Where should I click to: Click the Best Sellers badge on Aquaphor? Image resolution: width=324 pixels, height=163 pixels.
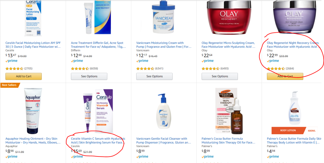(10, 85)
